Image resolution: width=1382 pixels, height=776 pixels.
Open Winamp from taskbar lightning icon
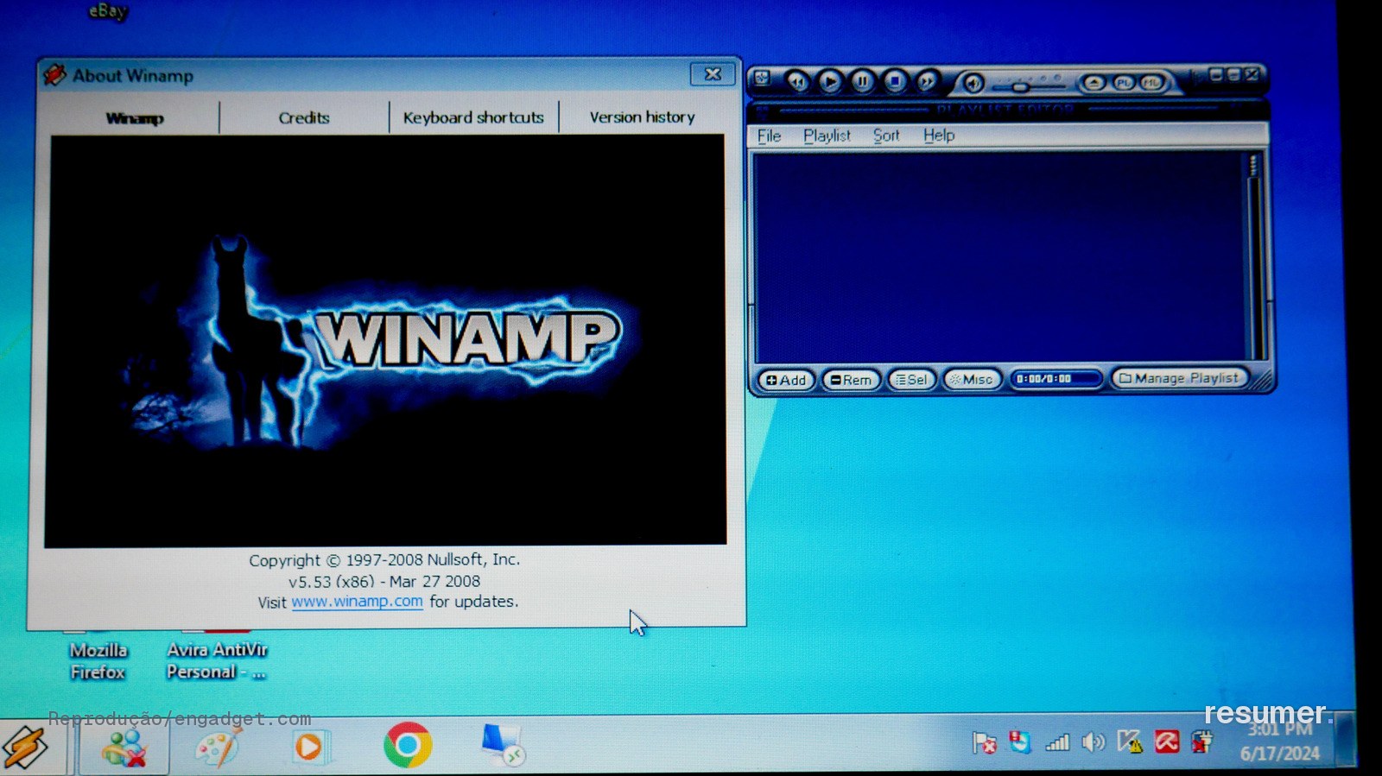pyautogui.click(x=26, y=747)
